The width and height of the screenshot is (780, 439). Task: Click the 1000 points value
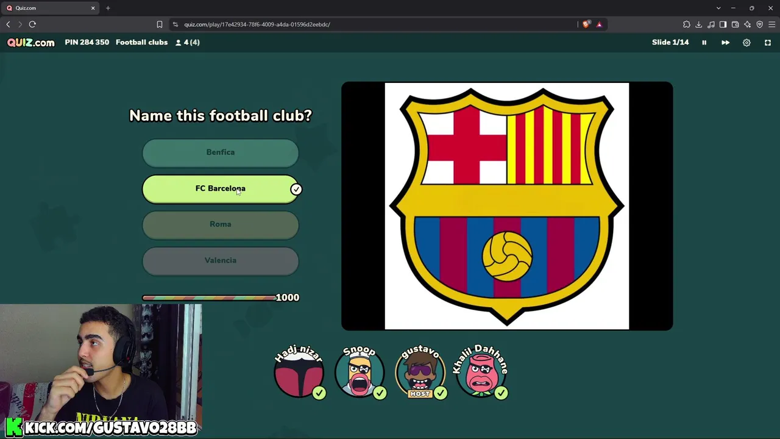(x=288, y=298)
